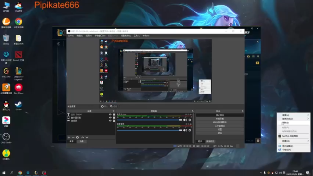Screen dimensions: 313x176
Task: Click the Filters button above sources
Action: [113, 106]
